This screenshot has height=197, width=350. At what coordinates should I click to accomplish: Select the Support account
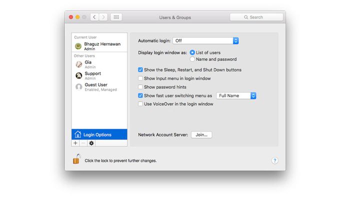(99, 75)
